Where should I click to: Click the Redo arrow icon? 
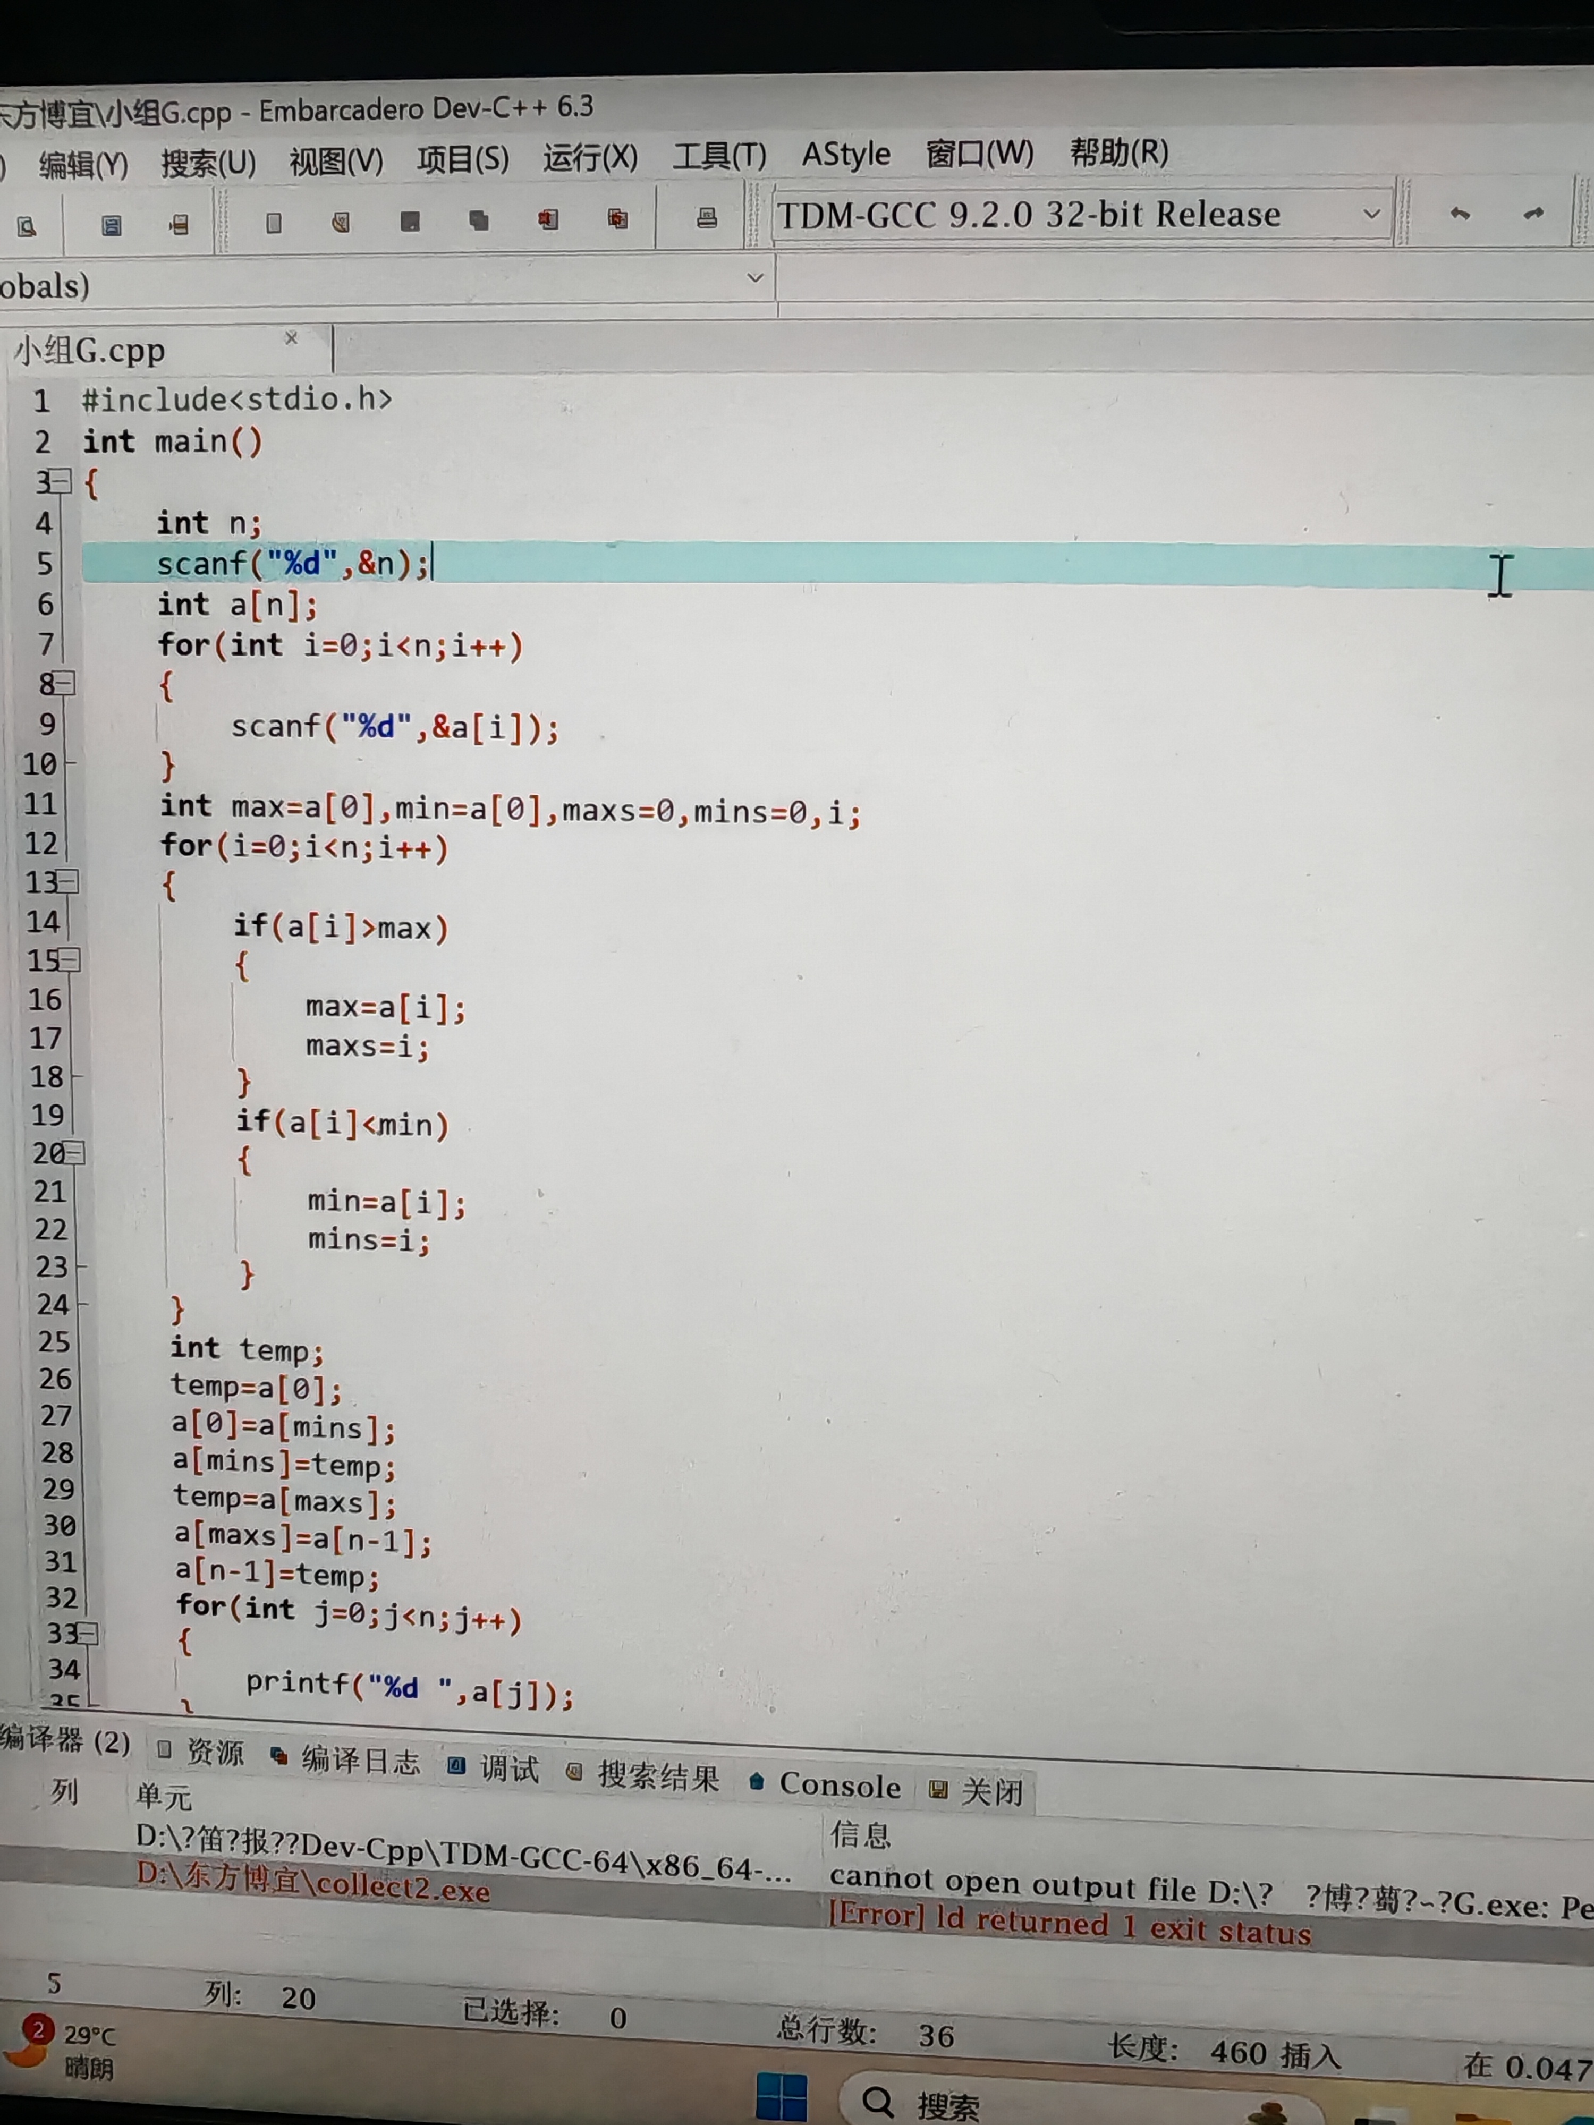tap(1533, 213)
